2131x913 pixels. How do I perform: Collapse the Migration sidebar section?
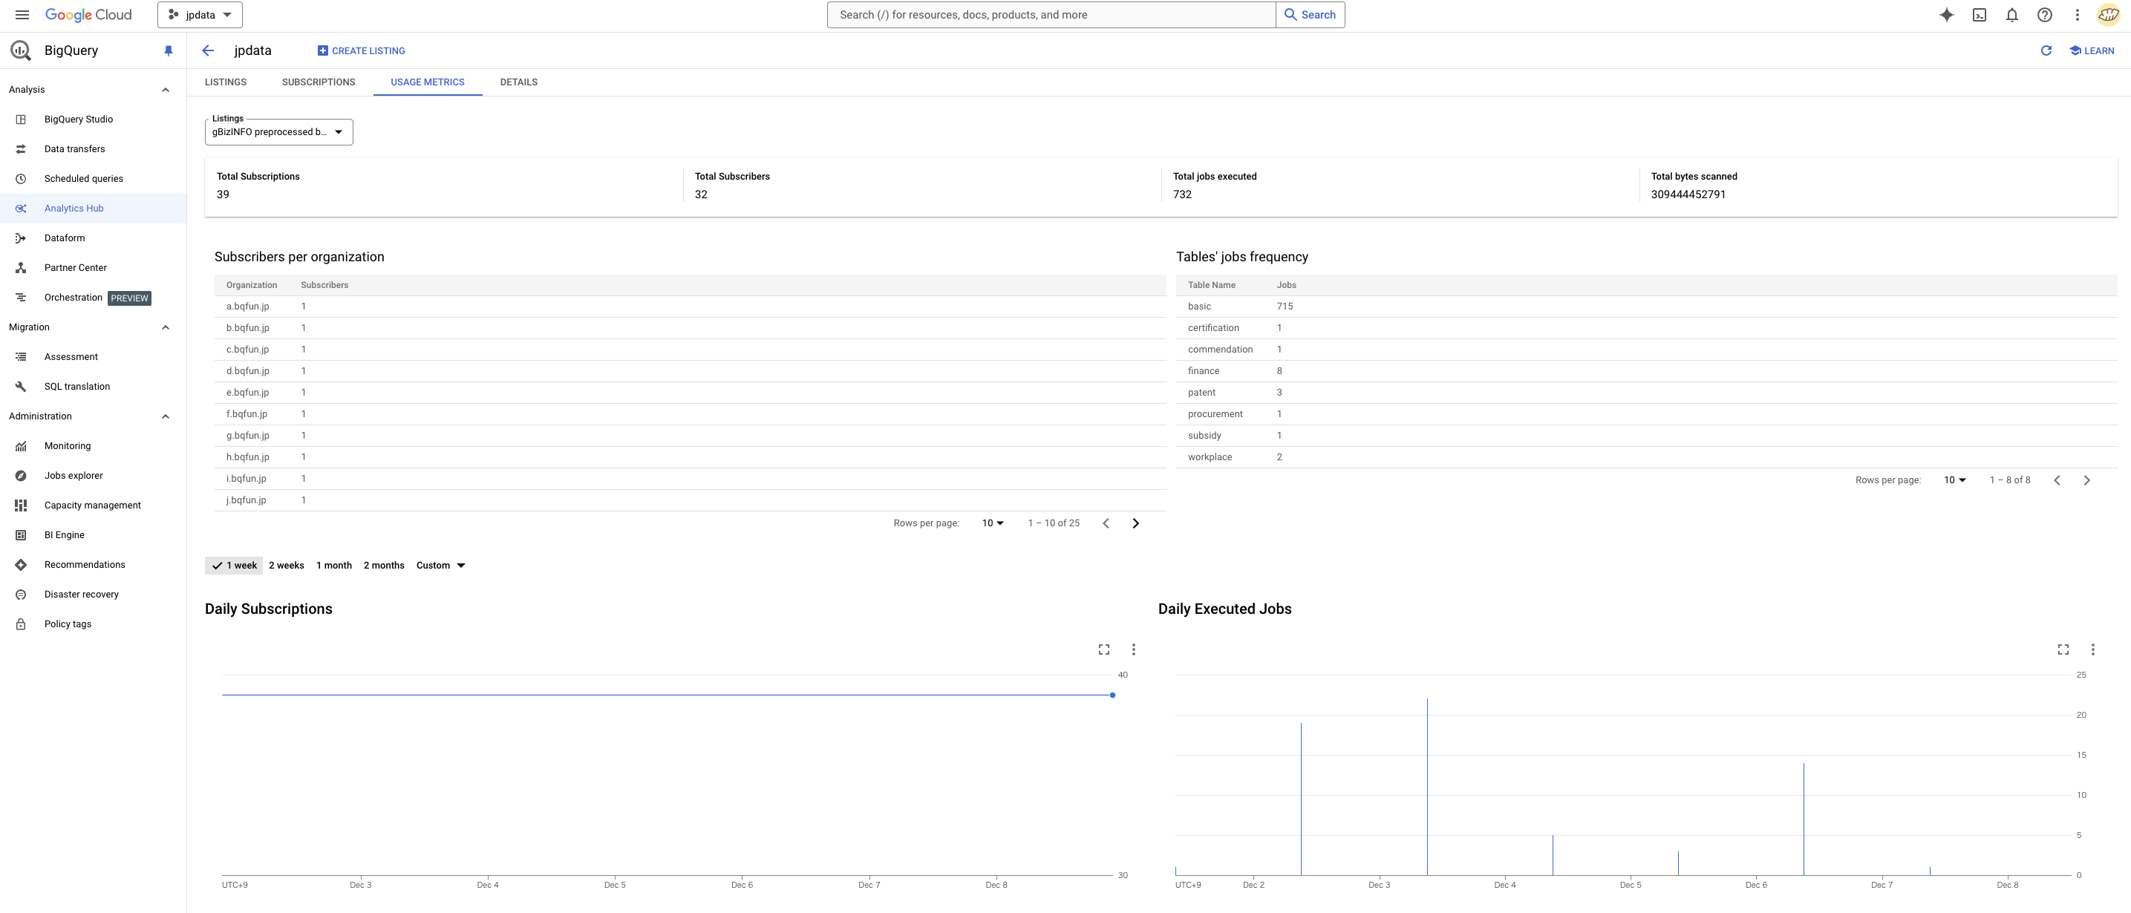166,327
